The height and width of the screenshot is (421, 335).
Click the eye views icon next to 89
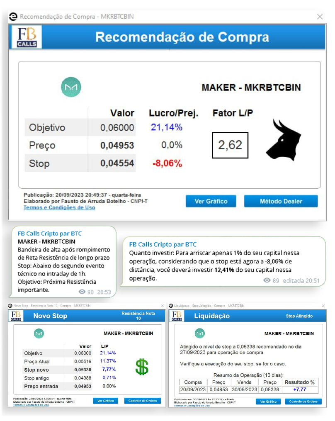267,280
